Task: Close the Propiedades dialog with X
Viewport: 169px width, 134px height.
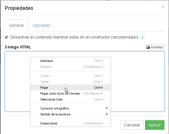Action: 163,7
